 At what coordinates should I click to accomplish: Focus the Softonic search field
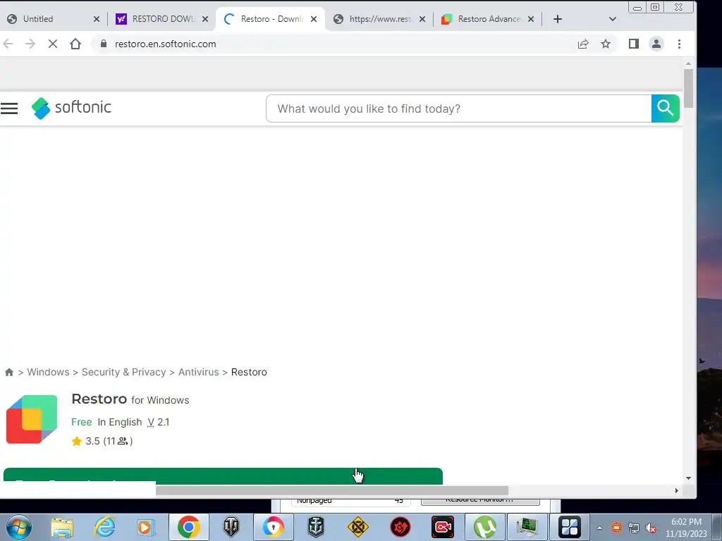[x=458, y=108]
